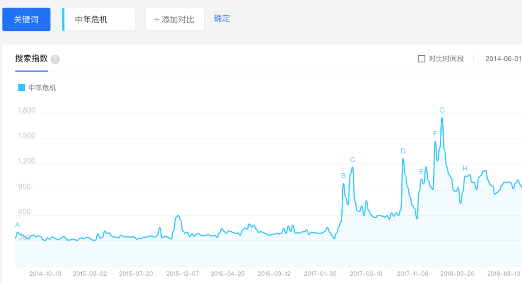
Task: Click the 2015-07-20 x-axis date
Action: [x=136, y=274]
